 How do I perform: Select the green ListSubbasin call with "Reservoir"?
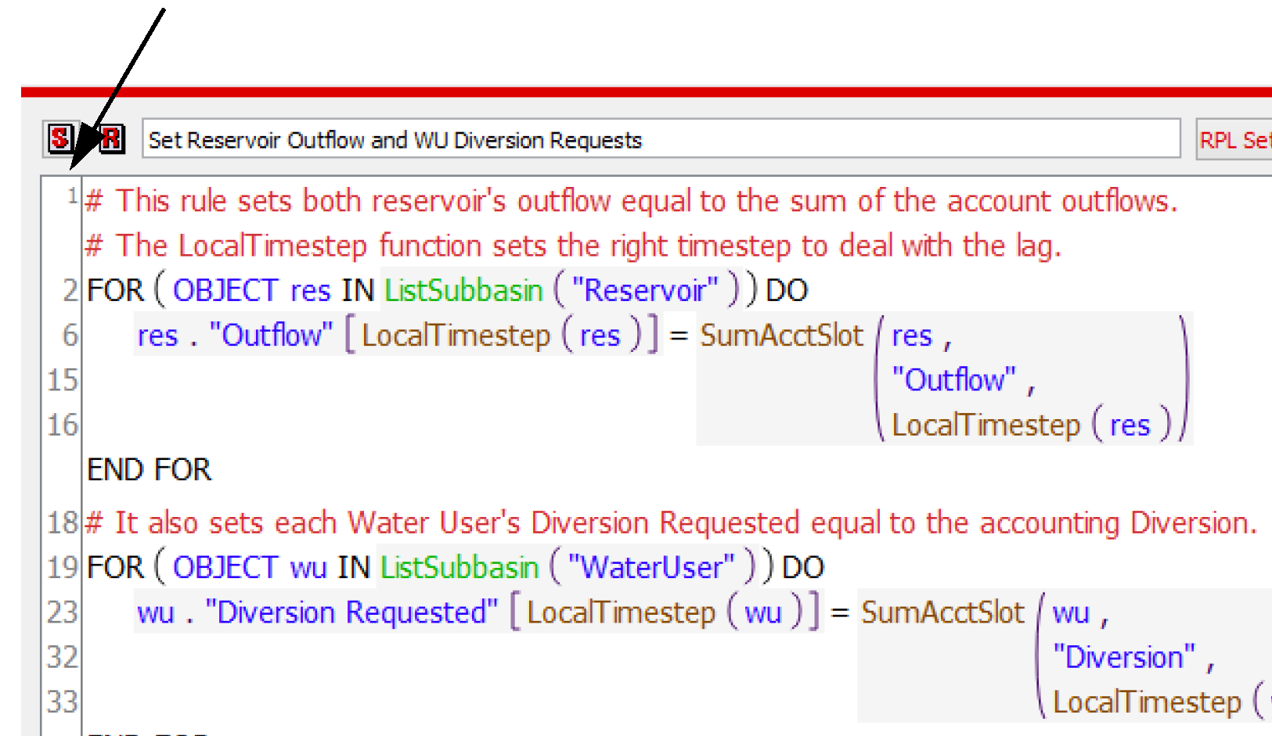[463, 291]
